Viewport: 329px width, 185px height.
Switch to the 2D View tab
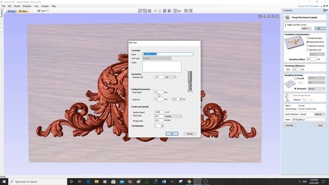[x=11, y=11]
